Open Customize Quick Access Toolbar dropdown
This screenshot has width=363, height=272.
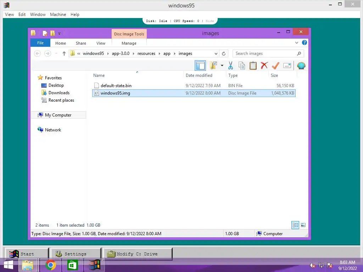(60, 34)
